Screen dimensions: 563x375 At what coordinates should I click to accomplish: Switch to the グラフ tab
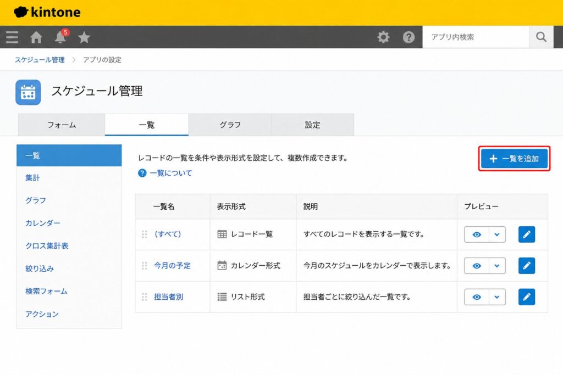(x=230, y=125)
